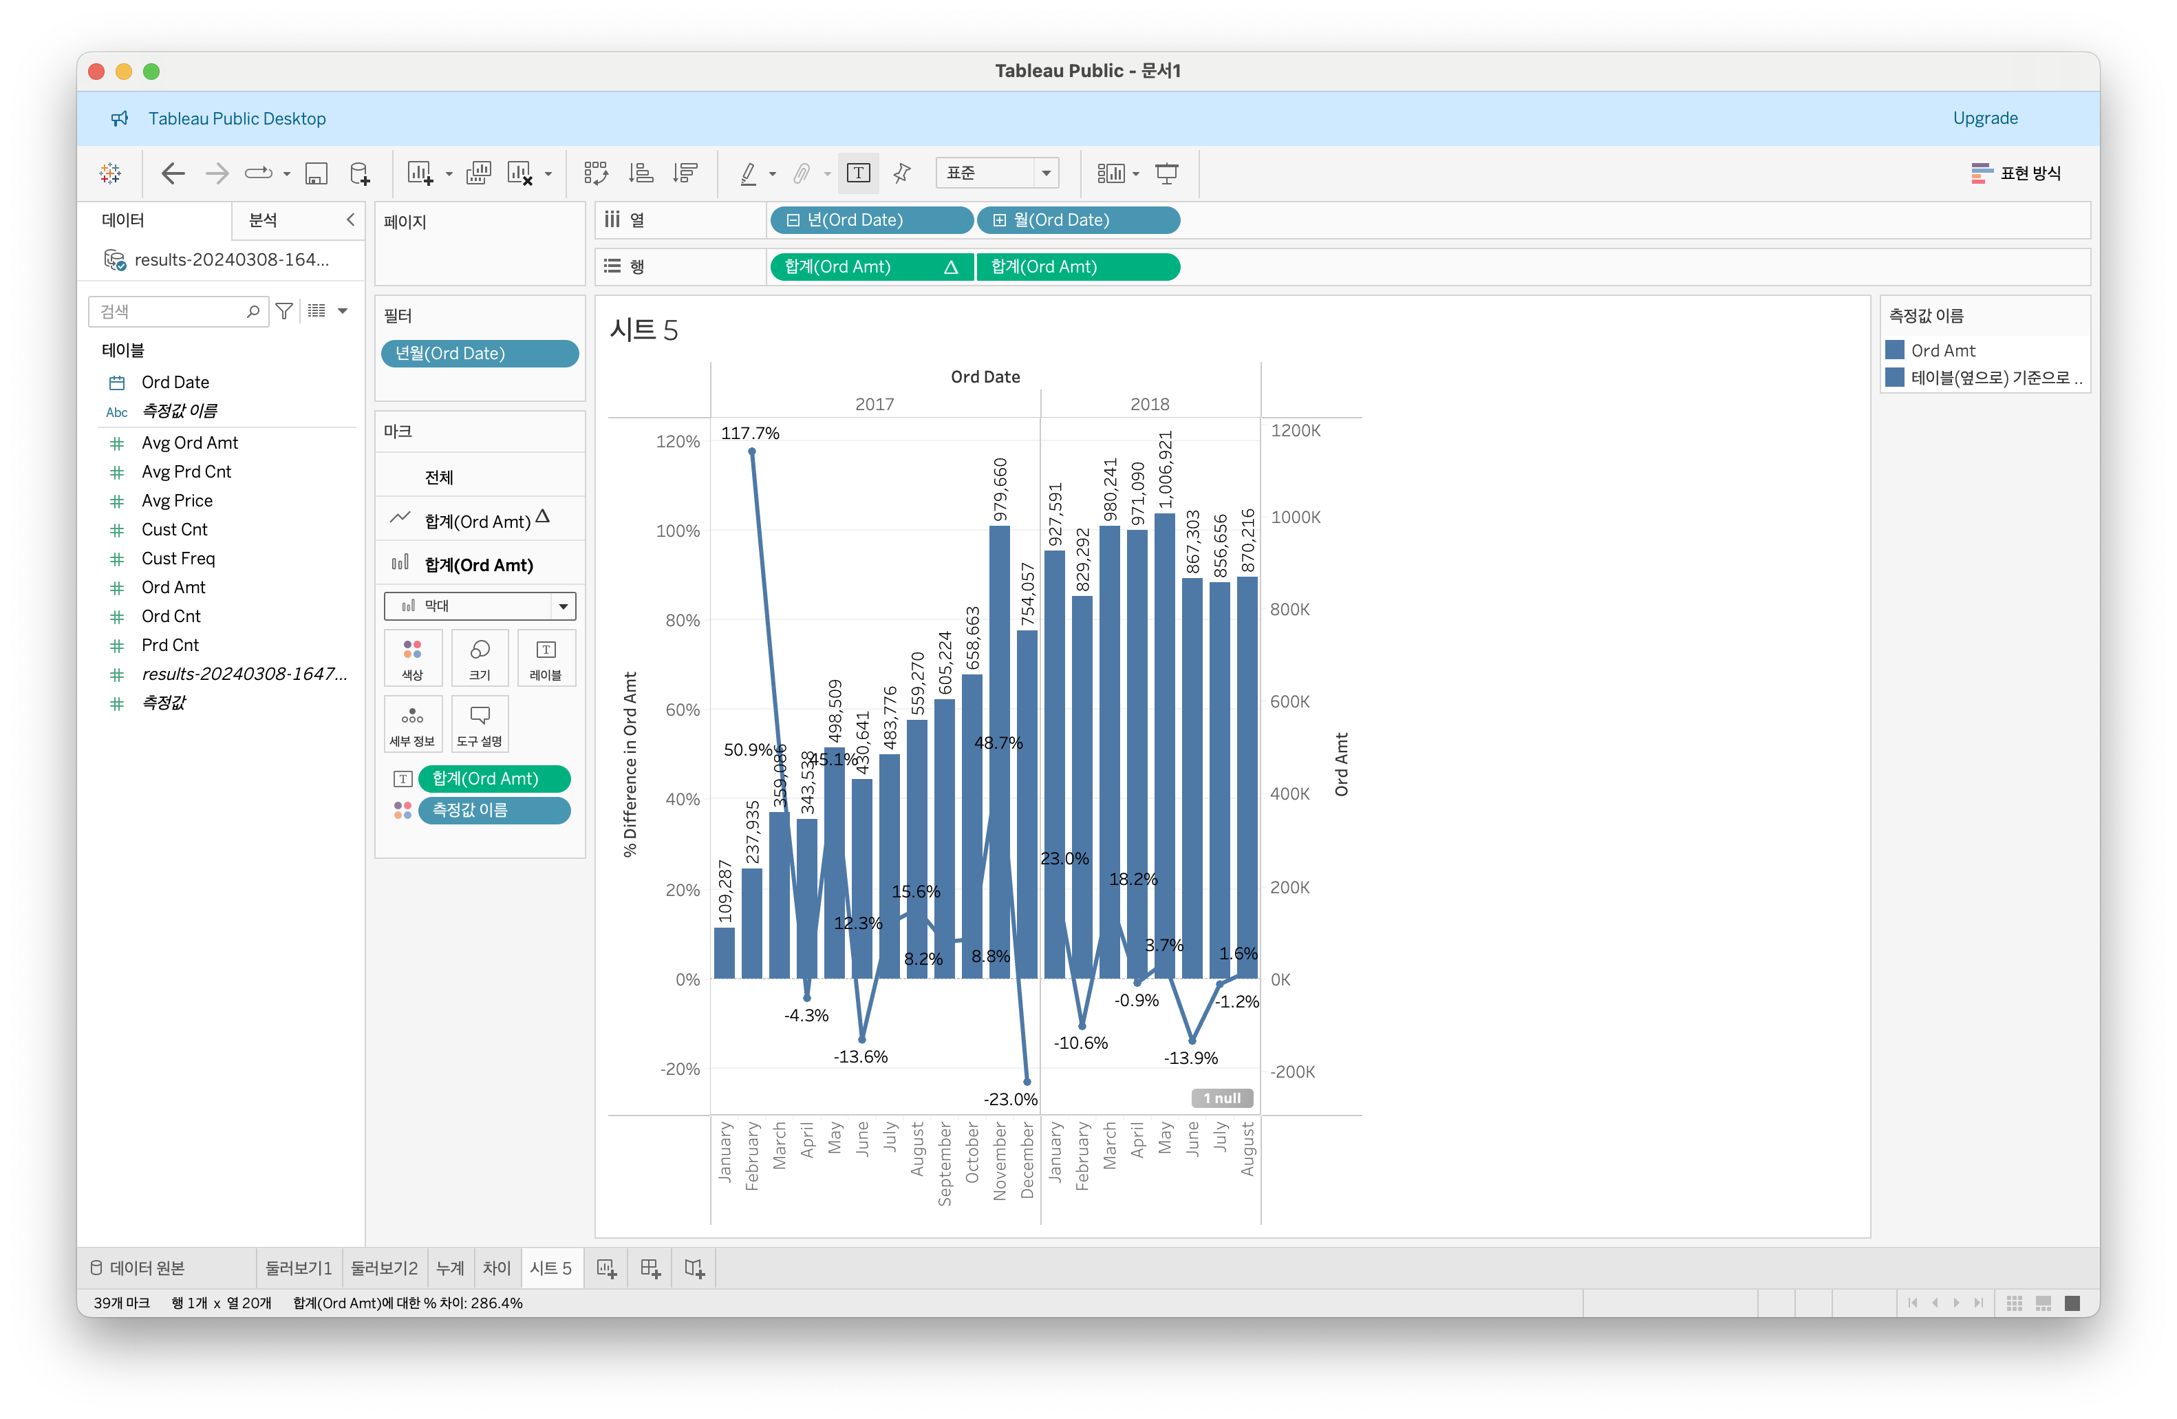Open the 누계 sheet tab
This screenshot has width=2177, height=1419.
(450, 1268)
